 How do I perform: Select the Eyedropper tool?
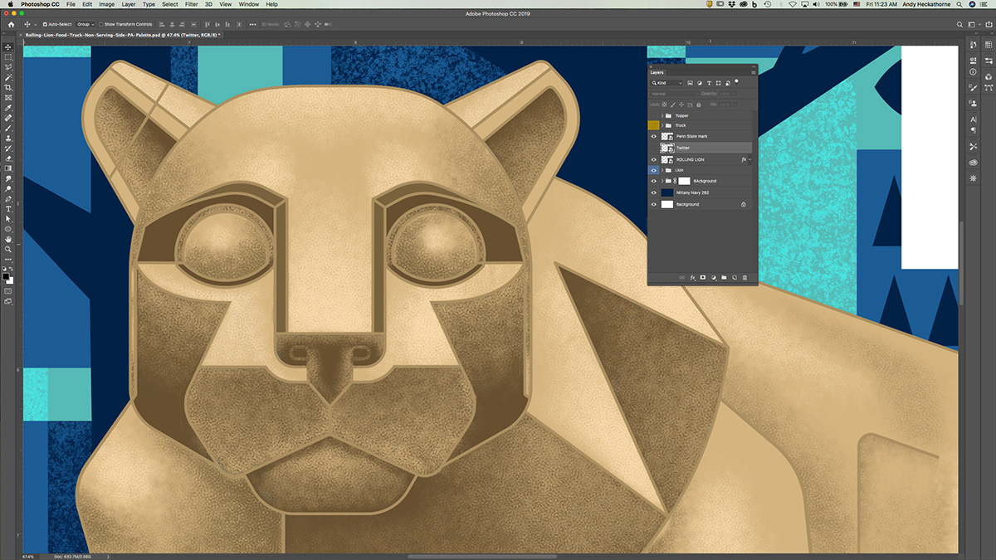click(8, 106)
